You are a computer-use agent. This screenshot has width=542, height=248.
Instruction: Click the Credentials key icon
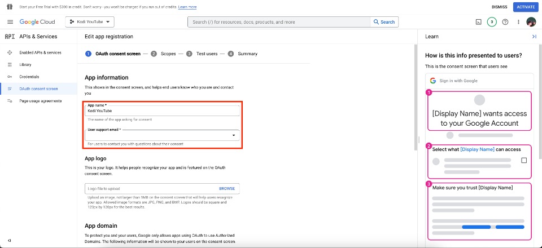pos(10,77)
